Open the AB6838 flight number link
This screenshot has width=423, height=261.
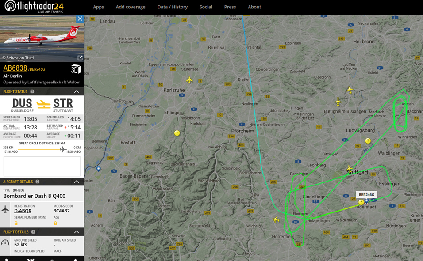(x=15, y=68)
